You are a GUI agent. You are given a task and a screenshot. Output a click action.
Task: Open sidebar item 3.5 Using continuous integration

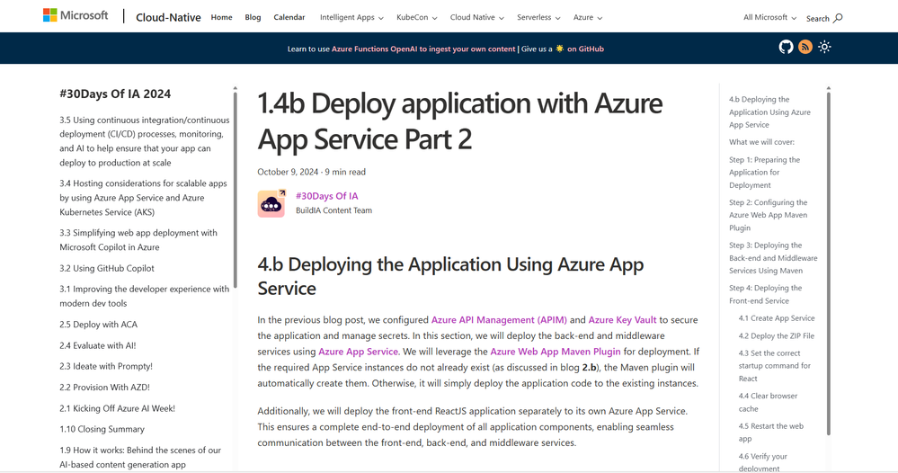tap(145, 141)
